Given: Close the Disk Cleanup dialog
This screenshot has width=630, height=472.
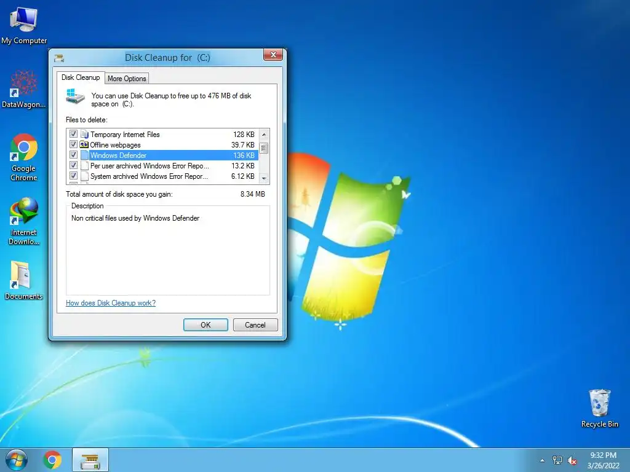Looking at the screenshot, I should pyautogui.click(x=273, y=55).
